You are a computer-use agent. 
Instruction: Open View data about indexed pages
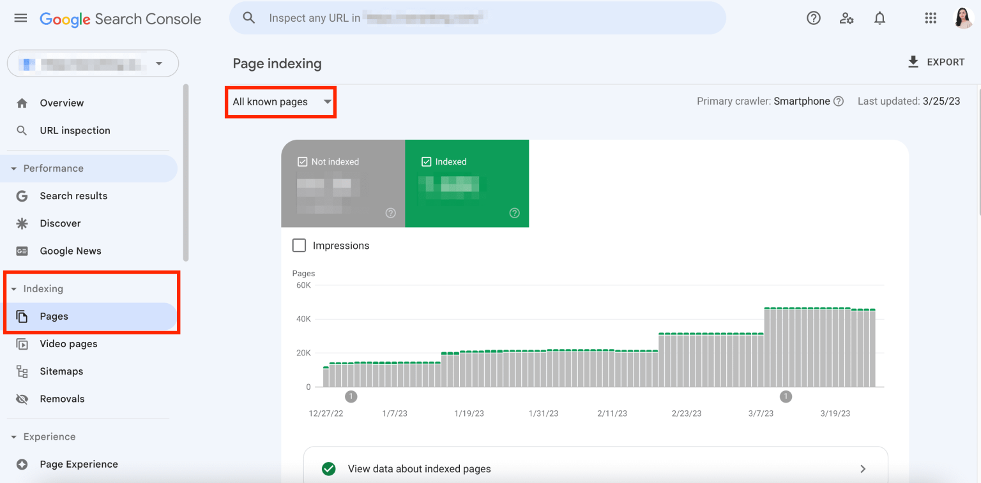418,468
